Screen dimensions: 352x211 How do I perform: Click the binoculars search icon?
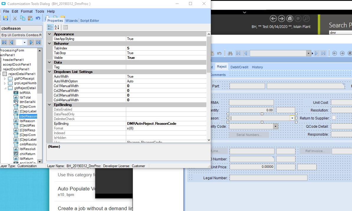point(230,53)
